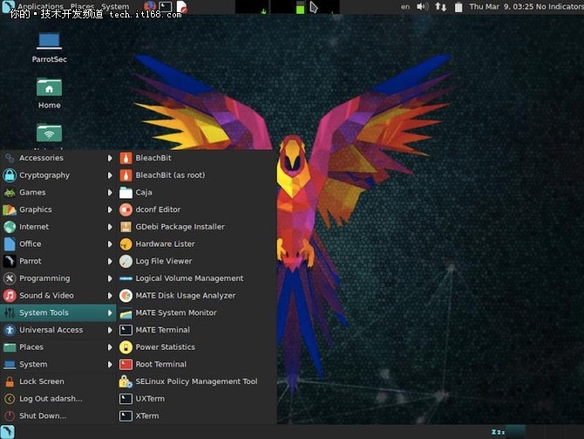This screenshot has width=584, height=439.
Task: Expand the Internet submenu arrow
Action: [110, 227]
